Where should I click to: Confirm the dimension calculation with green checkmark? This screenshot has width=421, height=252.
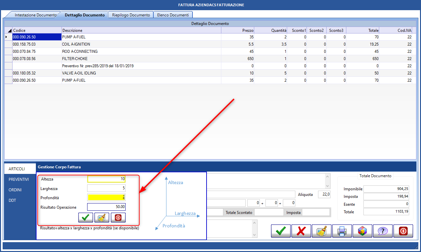click(x=86, y=218)
